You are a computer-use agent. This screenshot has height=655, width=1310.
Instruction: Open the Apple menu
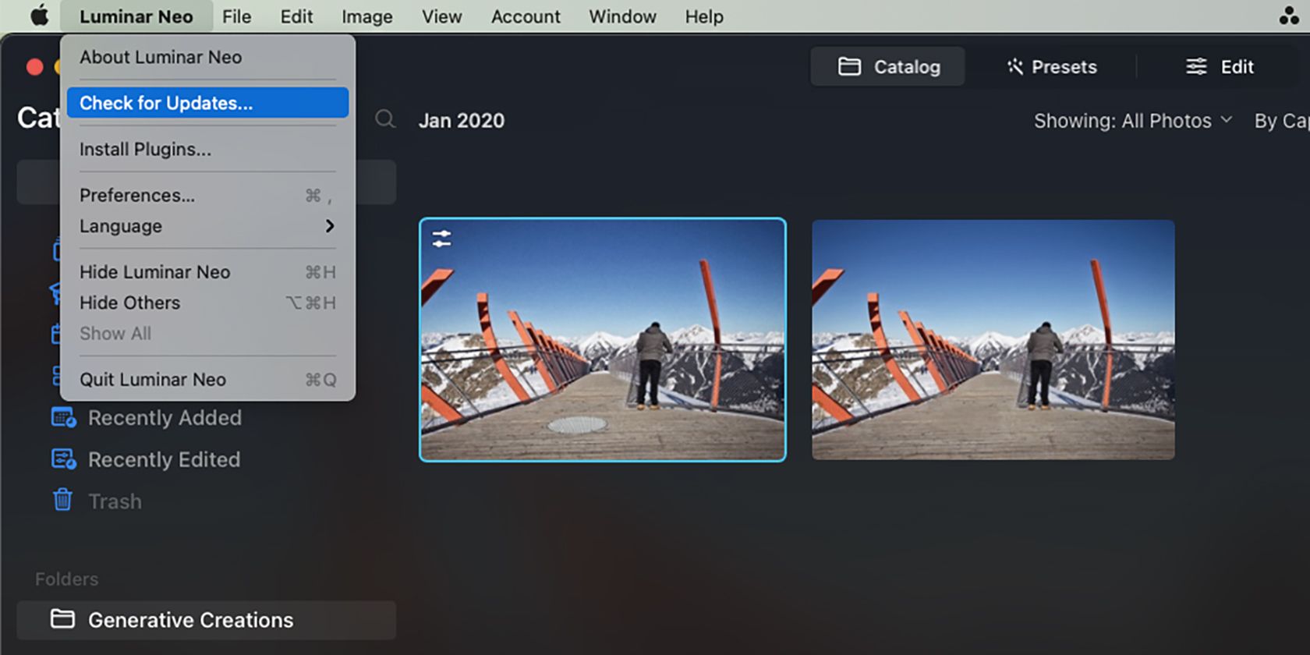39,16
